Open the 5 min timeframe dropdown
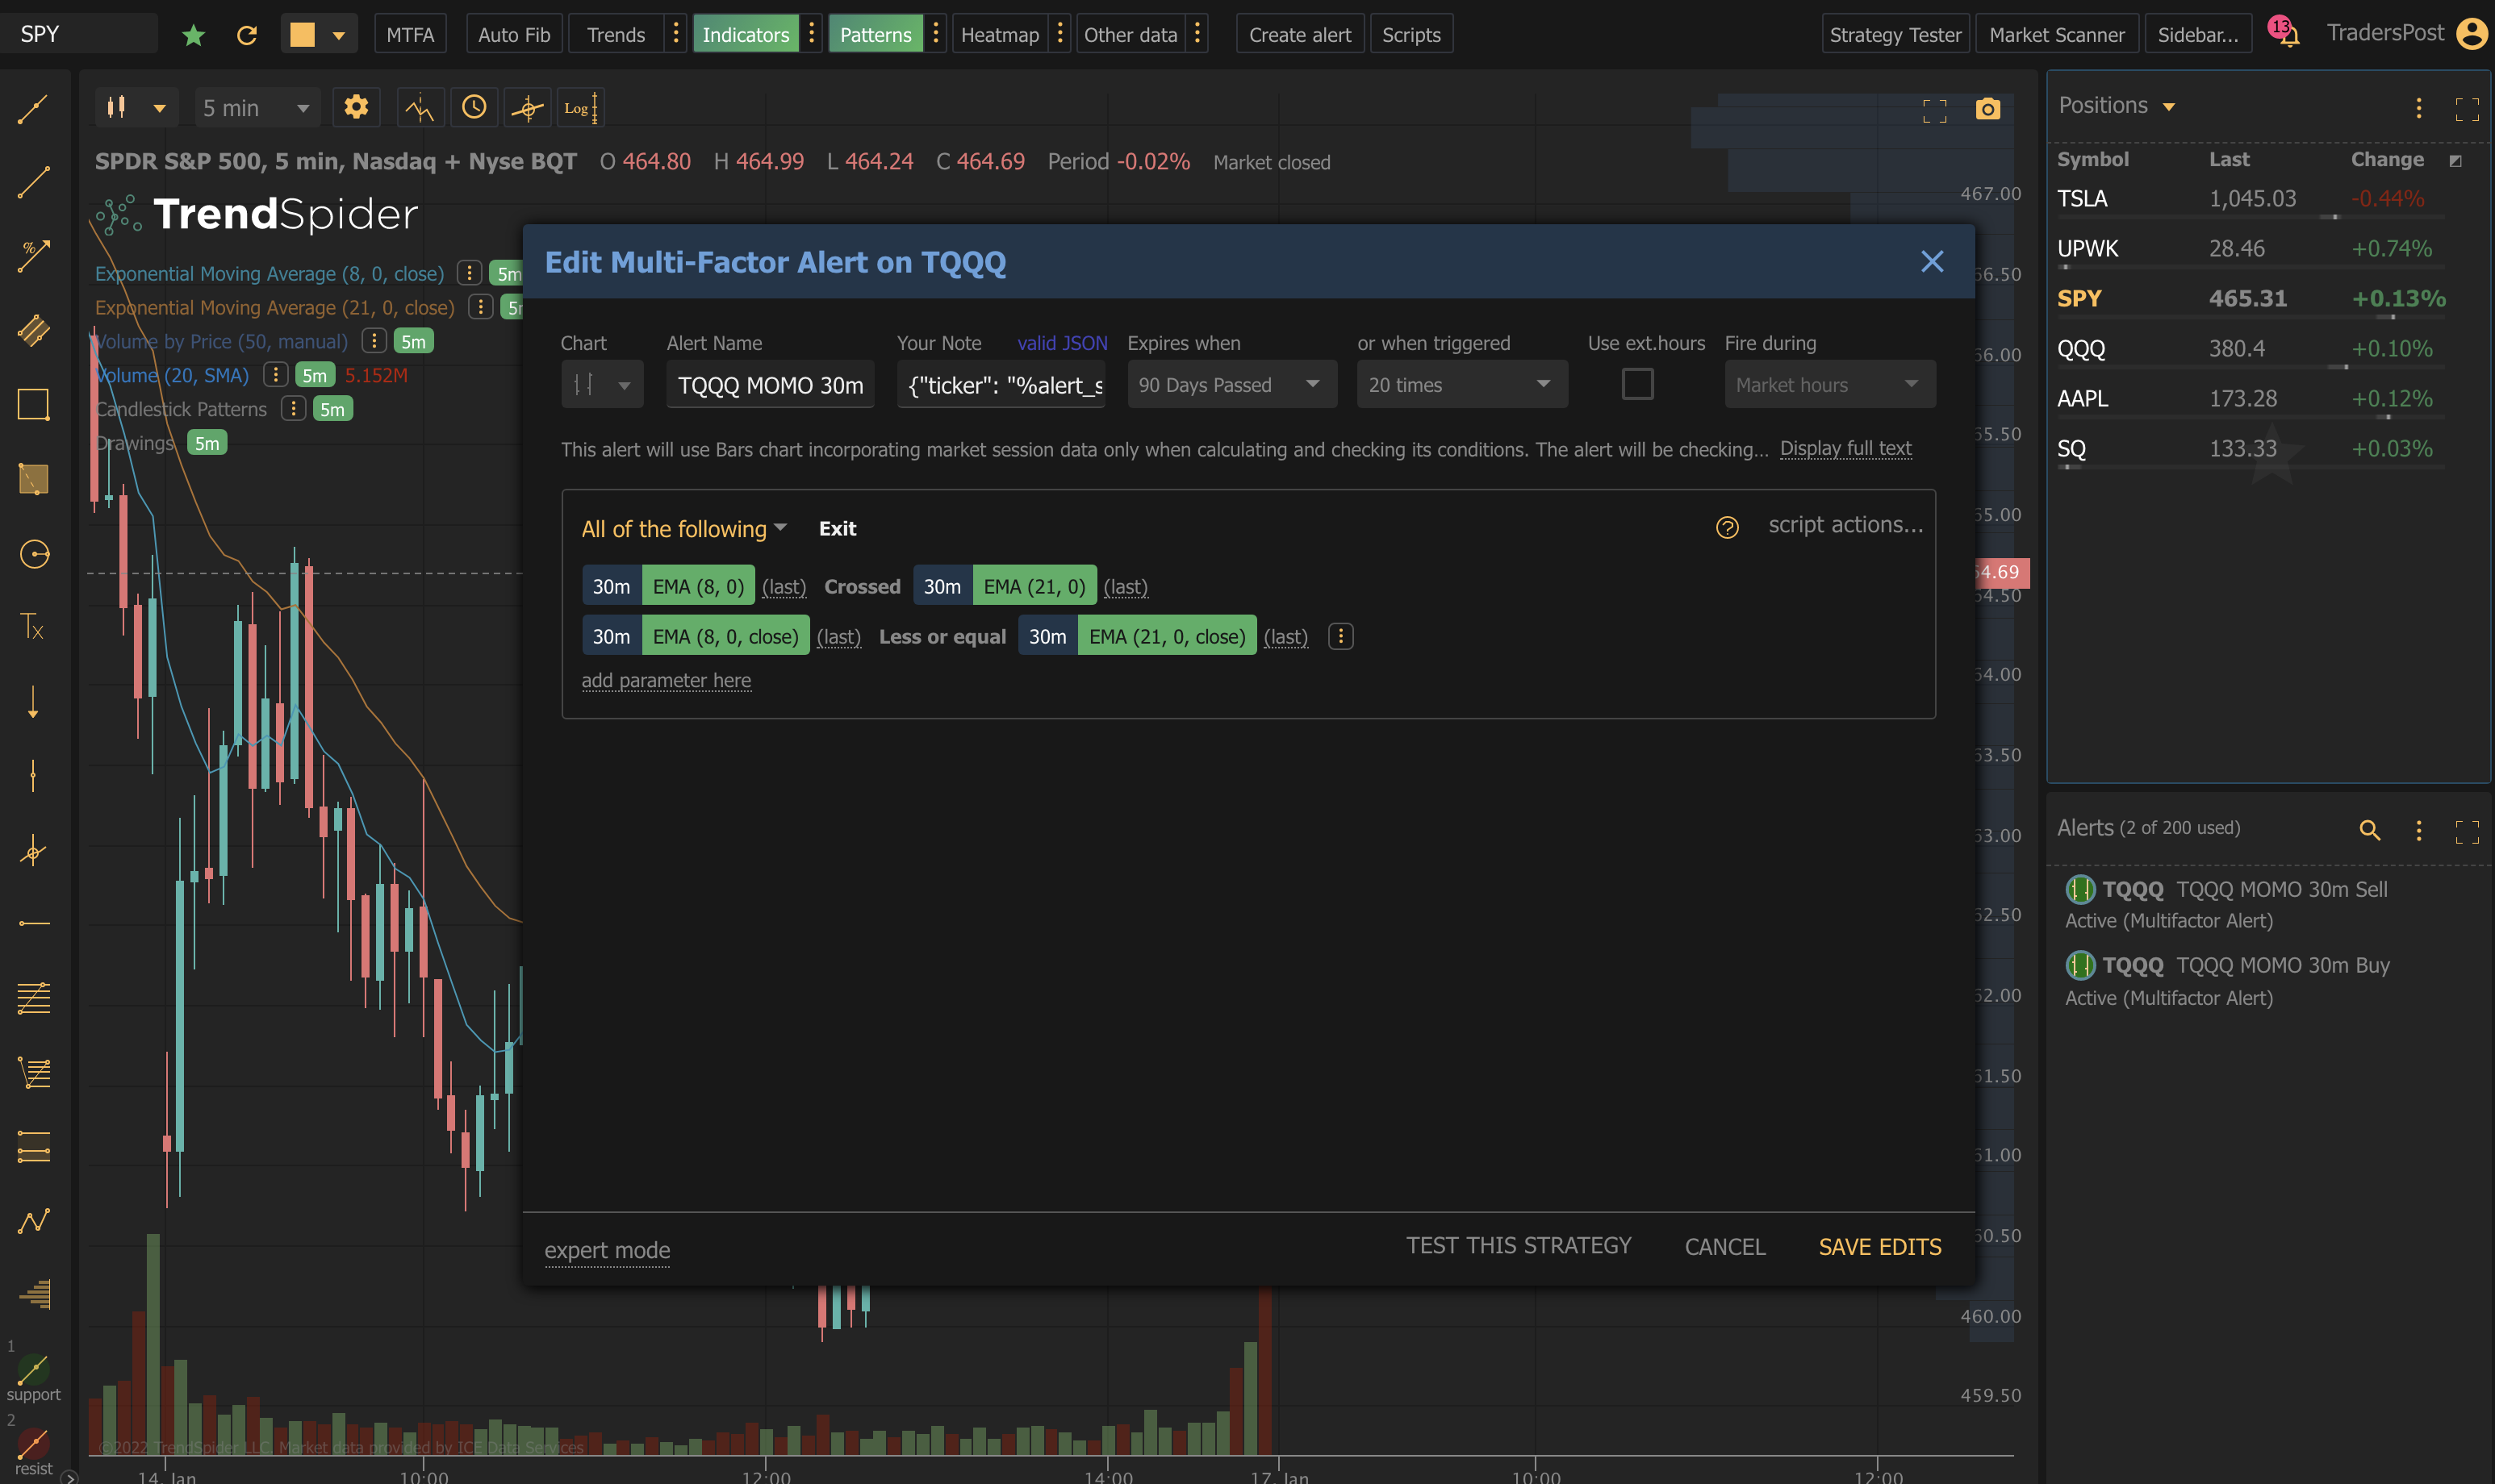The width and height of the screenshot is (2495, 1484). 256,107
